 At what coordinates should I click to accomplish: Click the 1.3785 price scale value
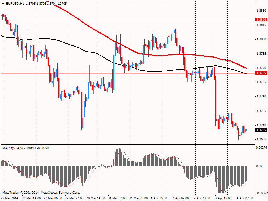(261, 54)
